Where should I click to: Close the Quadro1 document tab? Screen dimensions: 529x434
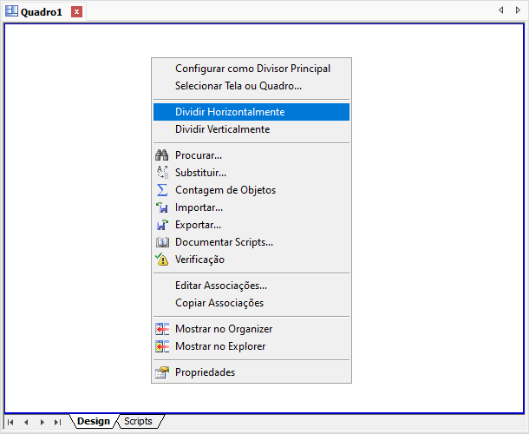[77, 11]
